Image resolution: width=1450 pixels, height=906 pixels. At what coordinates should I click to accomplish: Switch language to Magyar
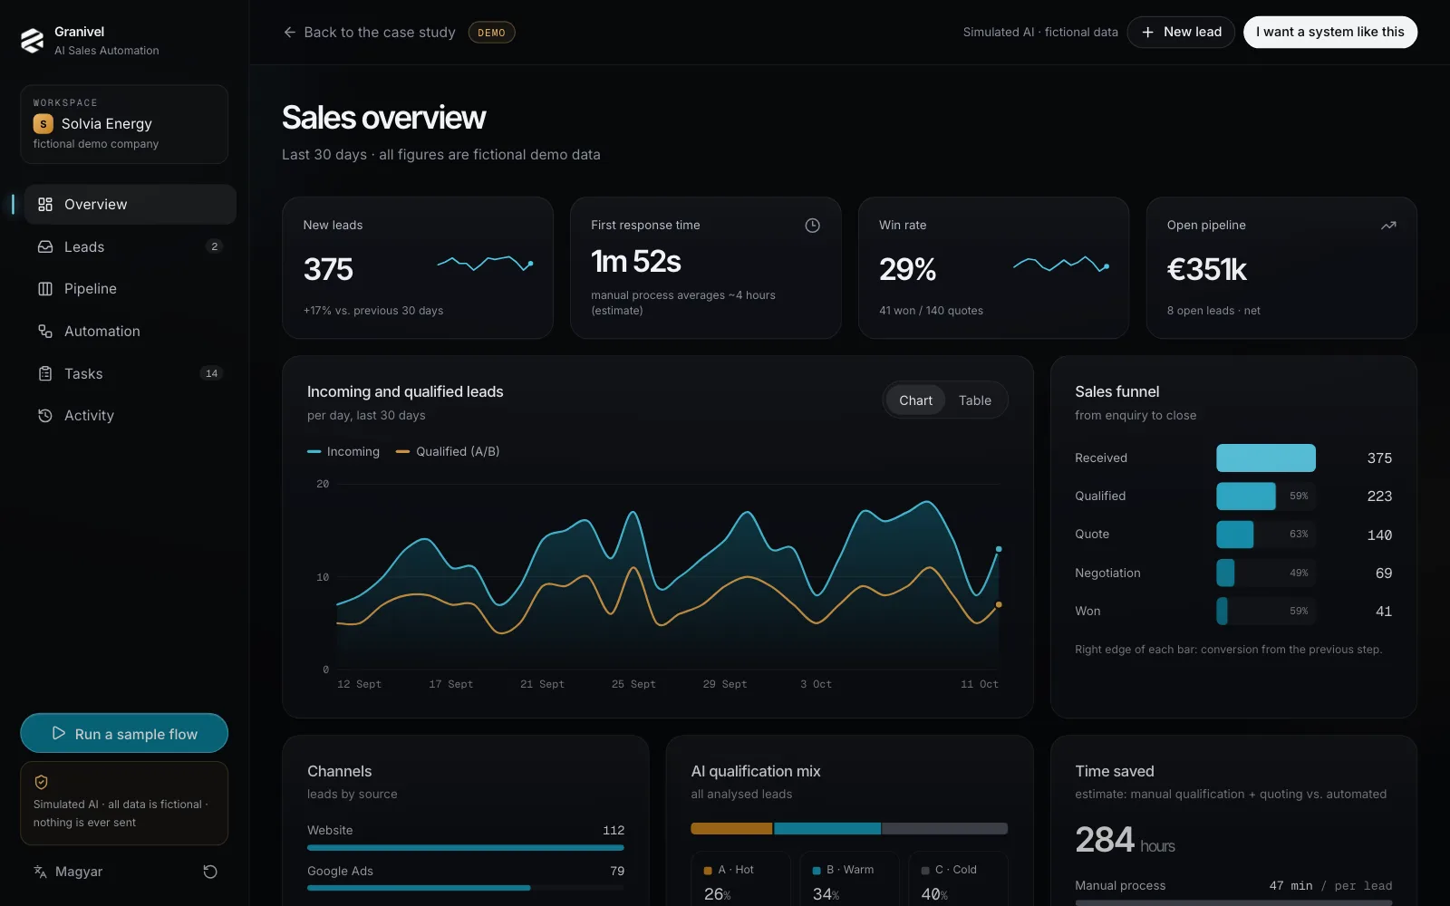point(69,872)
